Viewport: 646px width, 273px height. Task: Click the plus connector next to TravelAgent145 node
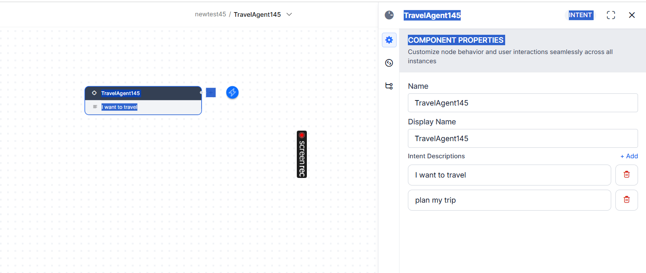click(211, 93)
